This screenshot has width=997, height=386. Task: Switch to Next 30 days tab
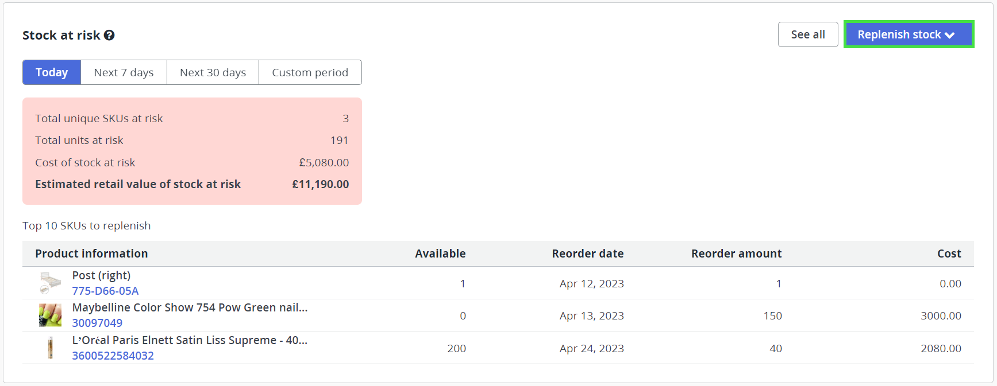(x=213, y=72)
